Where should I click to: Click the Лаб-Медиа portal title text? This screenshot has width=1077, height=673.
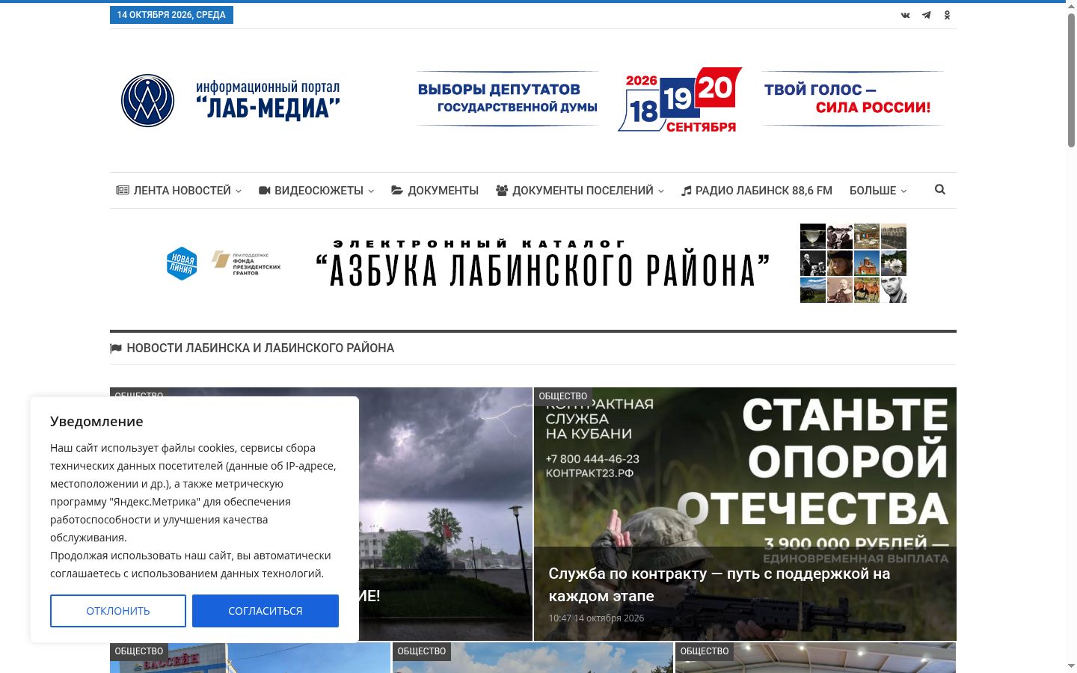(268, 100)
